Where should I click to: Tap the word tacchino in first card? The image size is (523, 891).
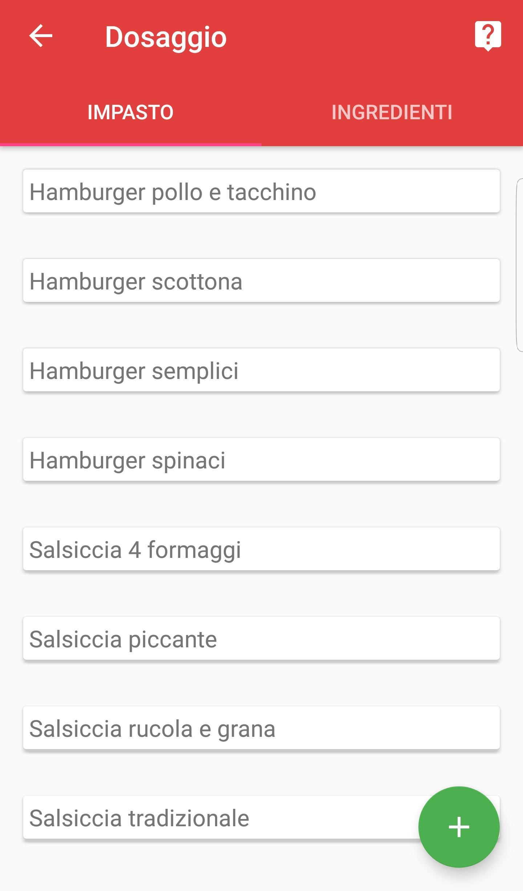point(272,192)
